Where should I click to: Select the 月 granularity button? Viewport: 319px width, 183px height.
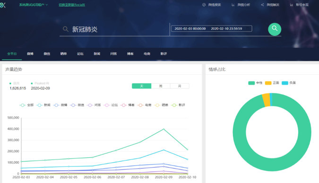pos(180,86)
